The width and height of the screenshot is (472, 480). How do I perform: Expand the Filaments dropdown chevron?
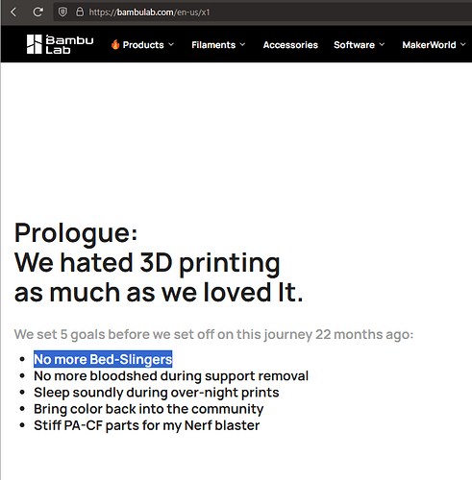[242, 44]
